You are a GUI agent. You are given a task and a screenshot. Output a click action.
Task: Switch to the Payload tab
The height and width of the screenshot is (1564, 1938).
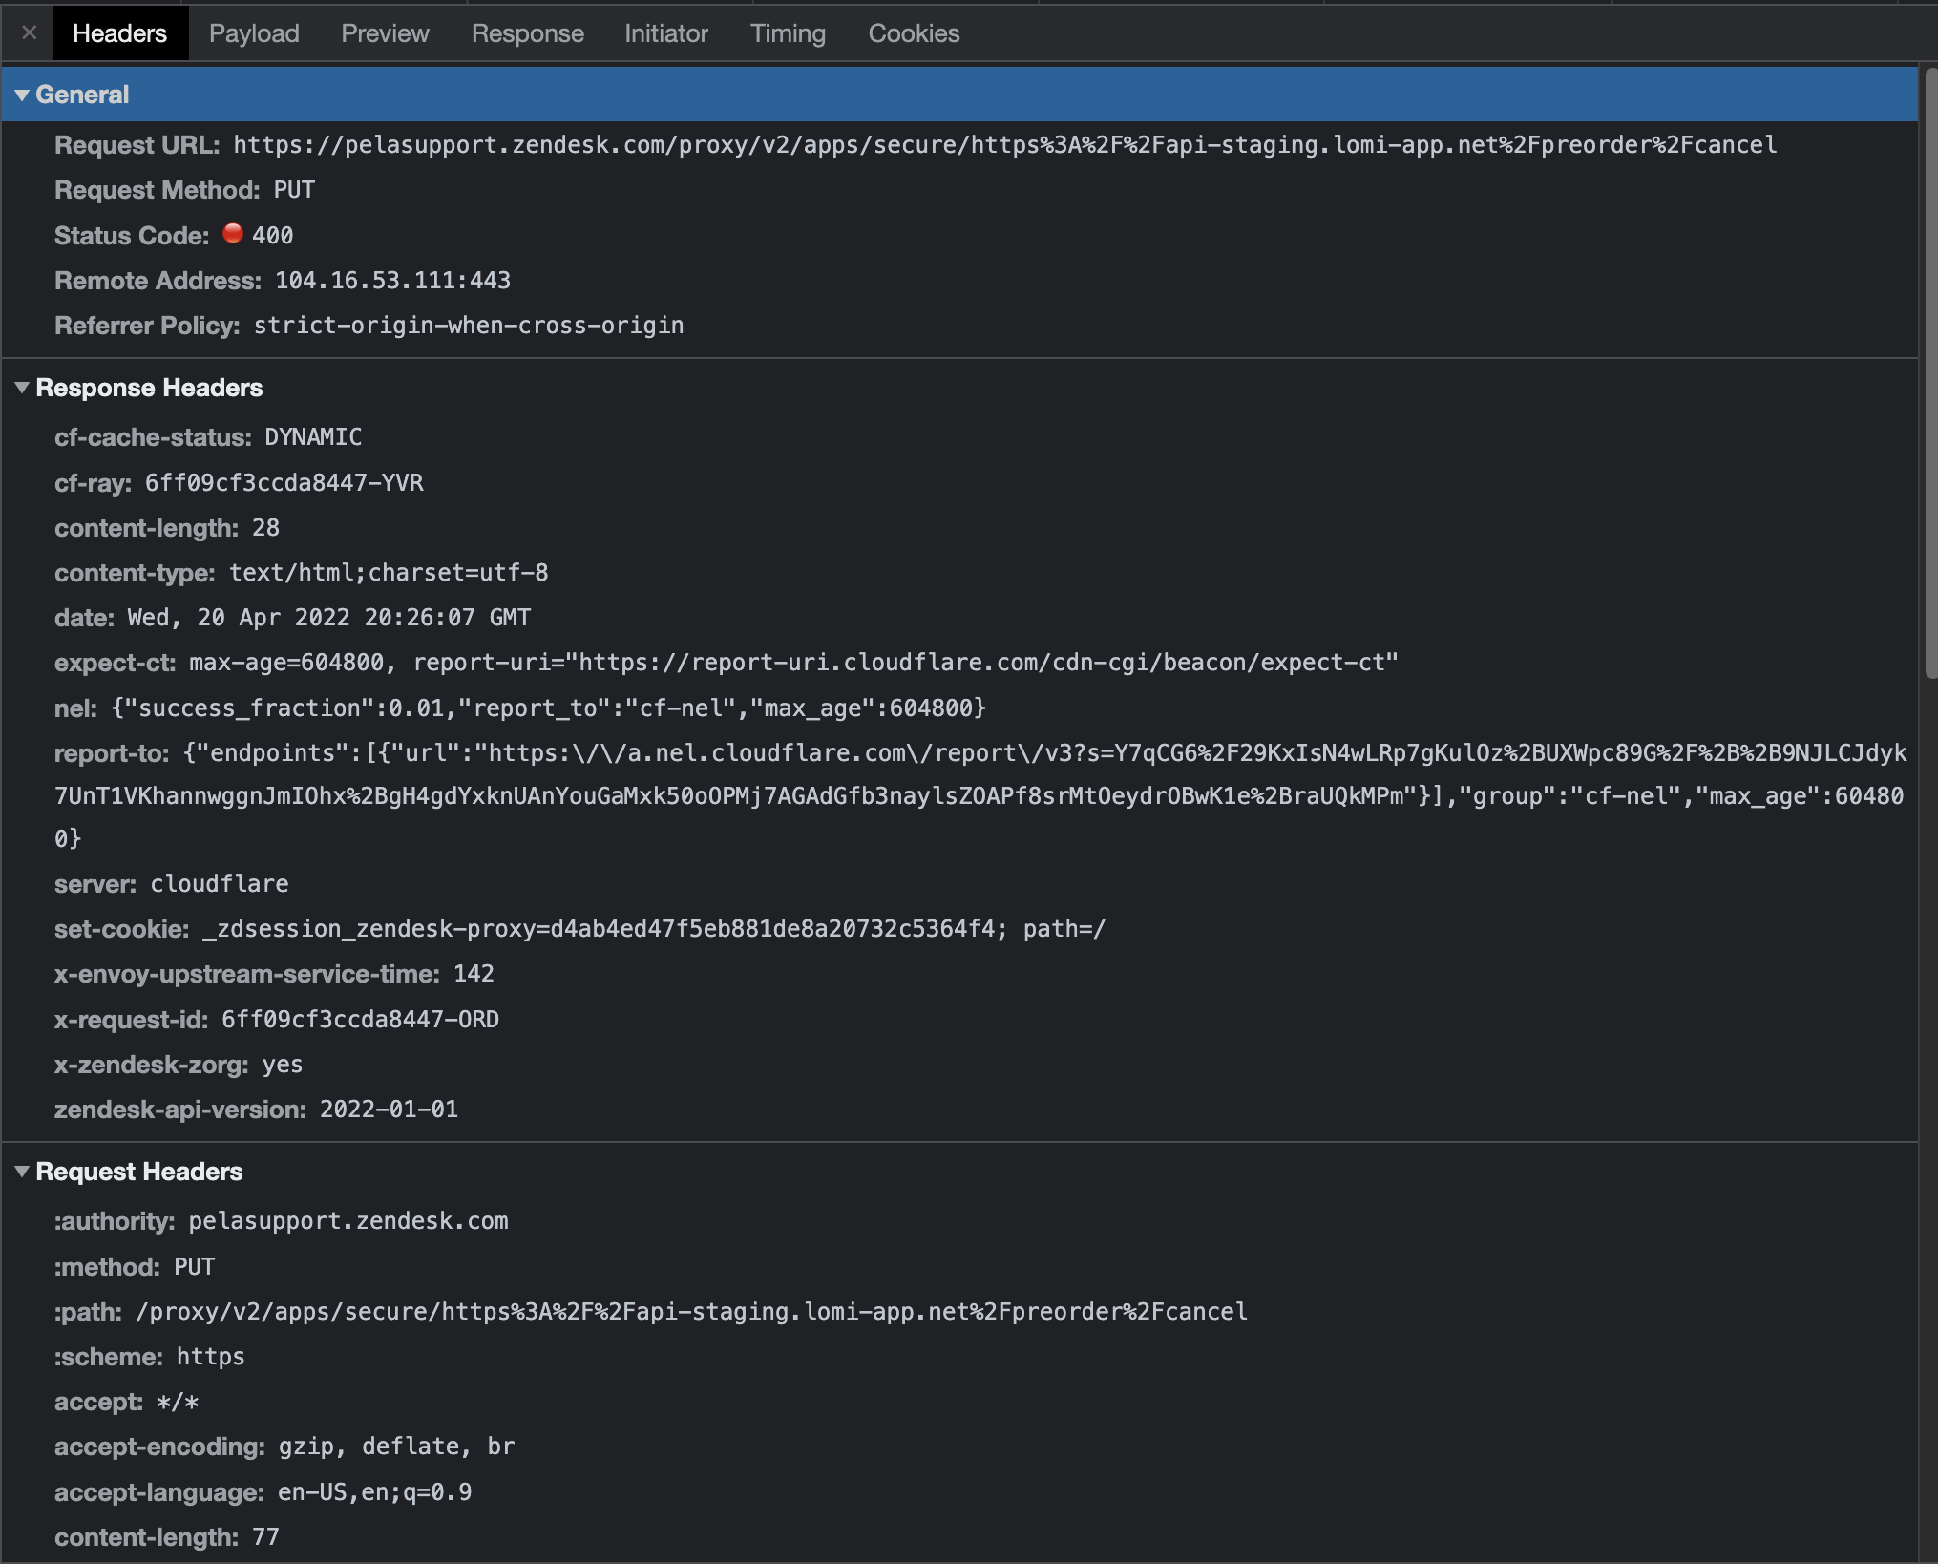[254, 33]
